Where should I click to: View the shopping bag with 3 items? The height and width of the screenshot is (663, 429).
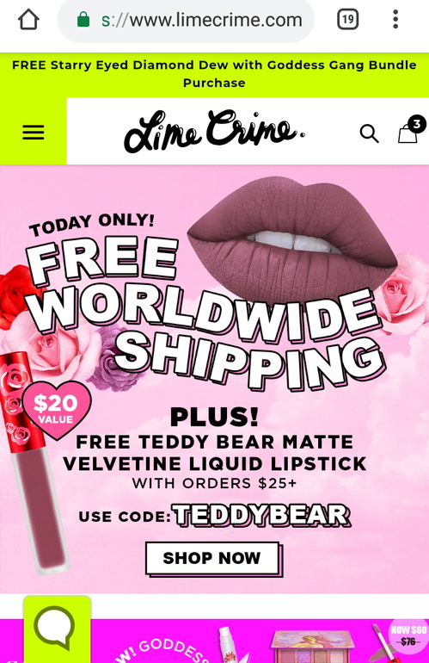click(410, 129)
